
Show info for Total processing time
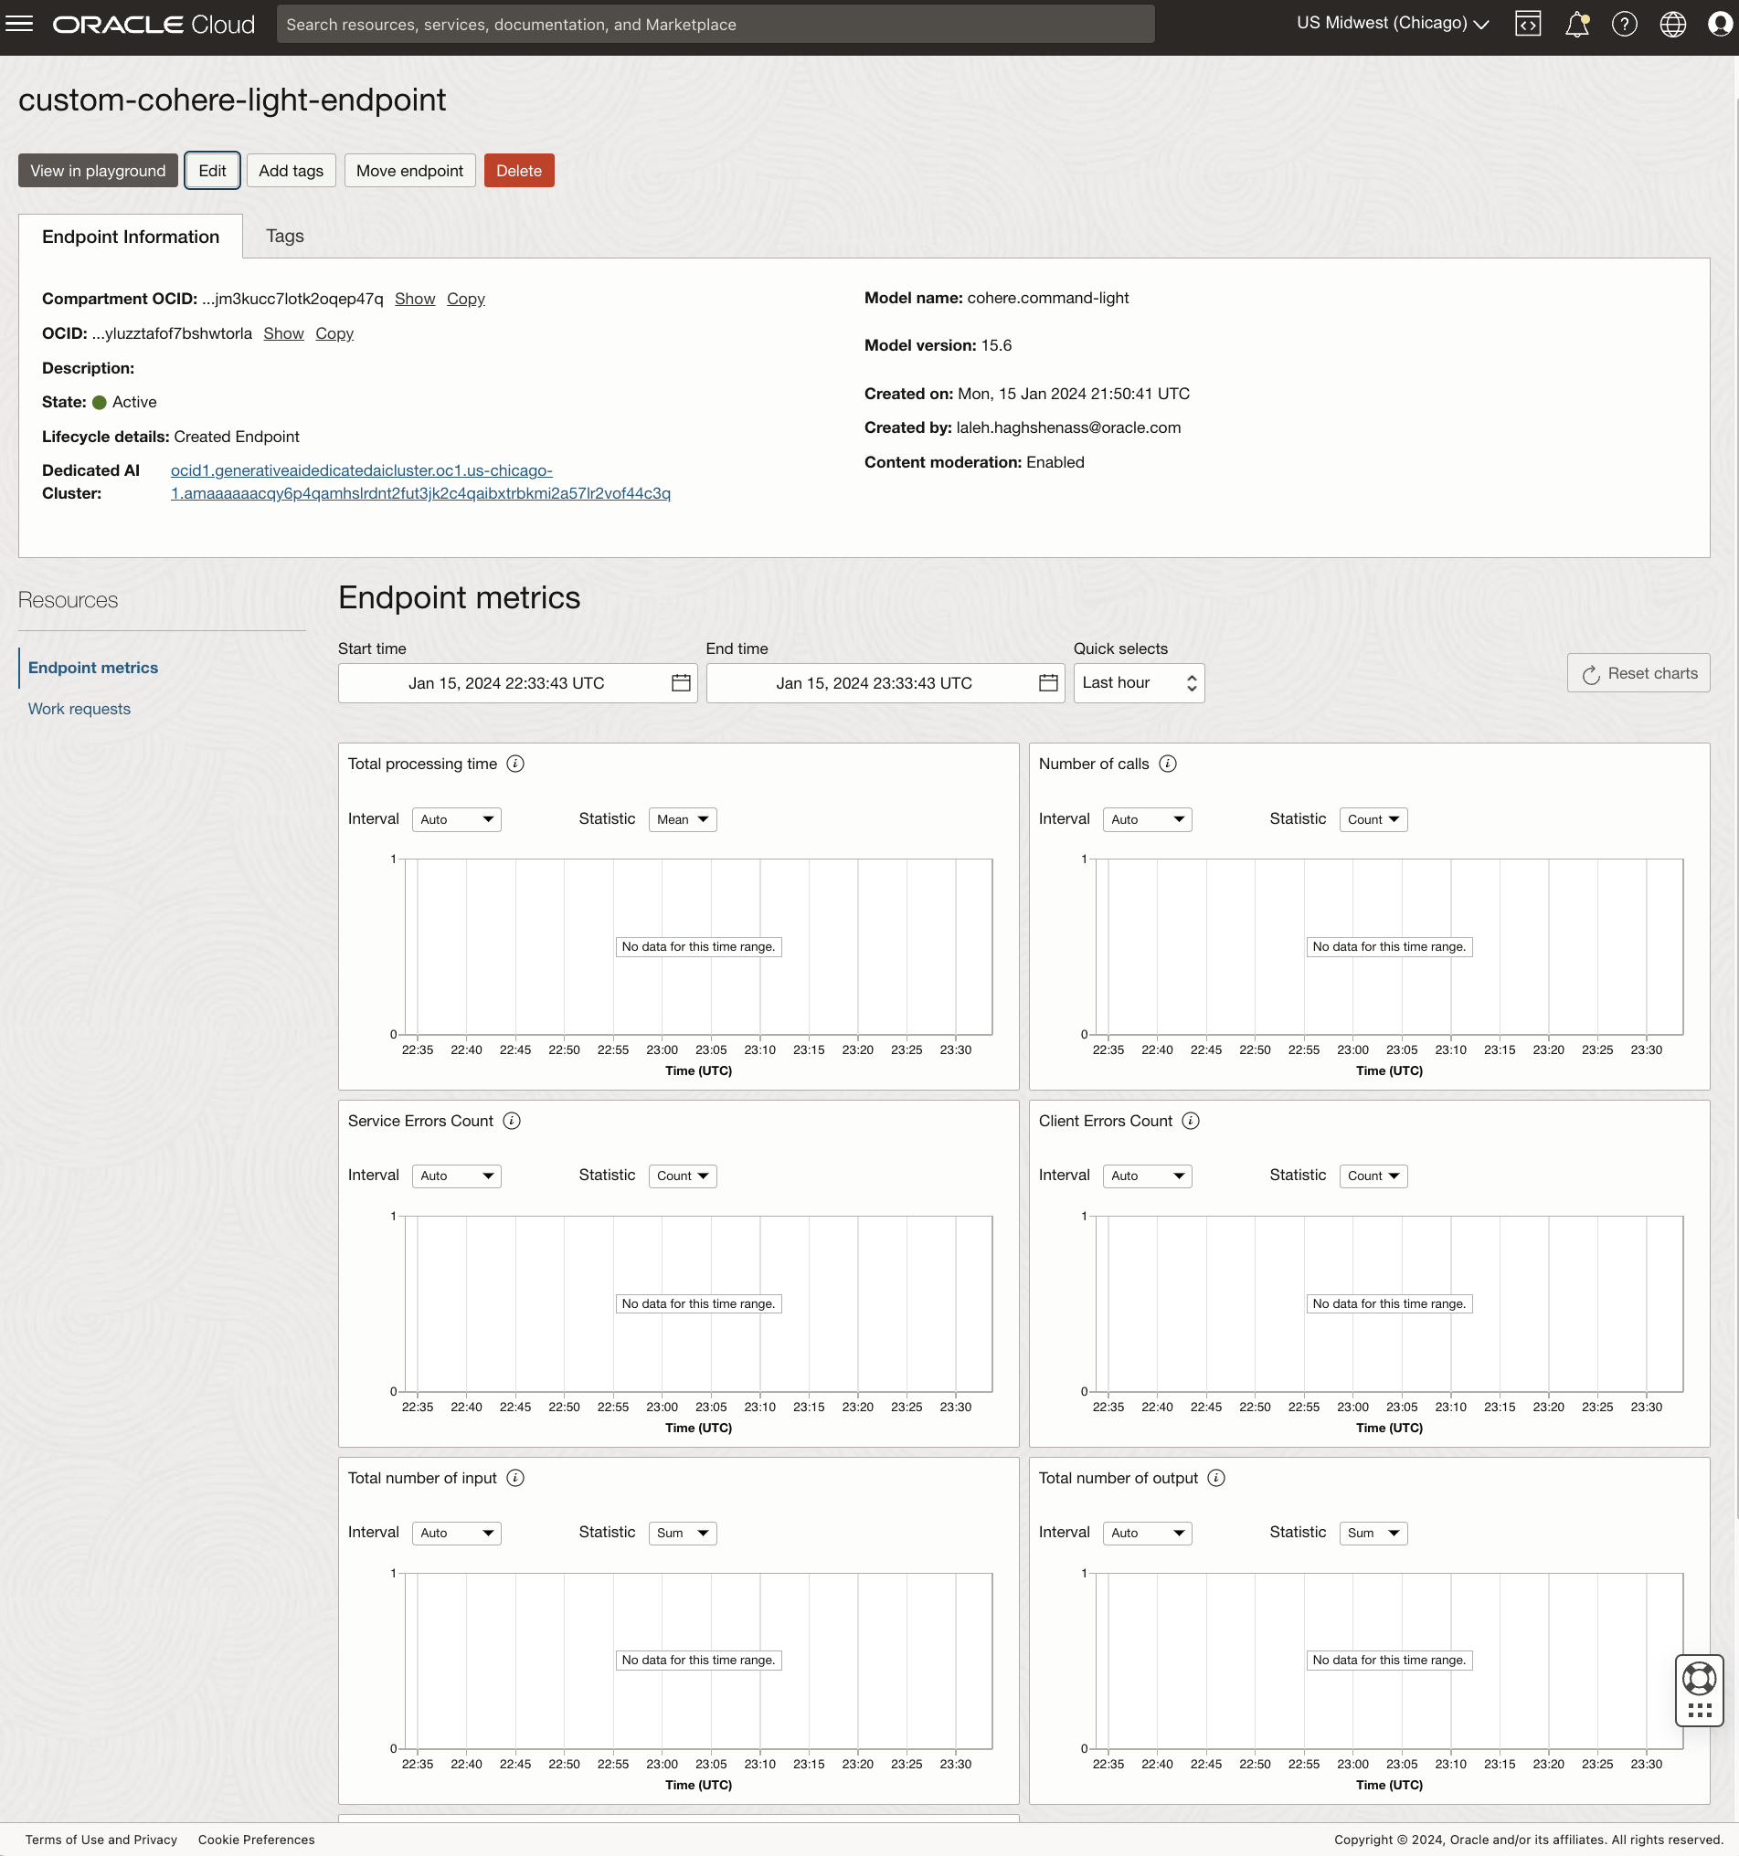pyautogui.click(x=514, y=764)
